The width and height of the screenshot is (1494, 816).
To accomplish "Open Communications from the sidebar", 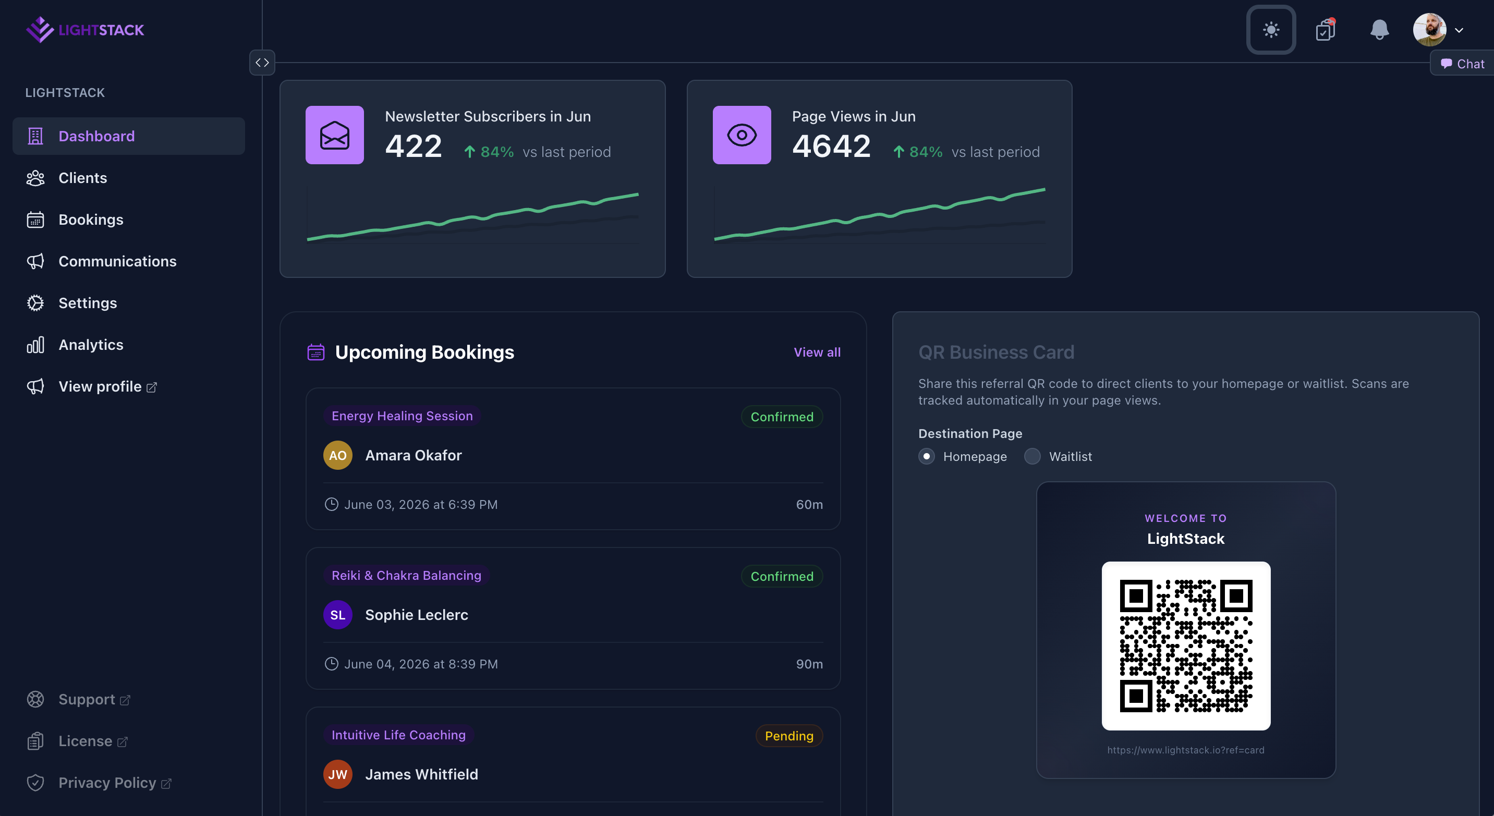I will tap(129, 262).
